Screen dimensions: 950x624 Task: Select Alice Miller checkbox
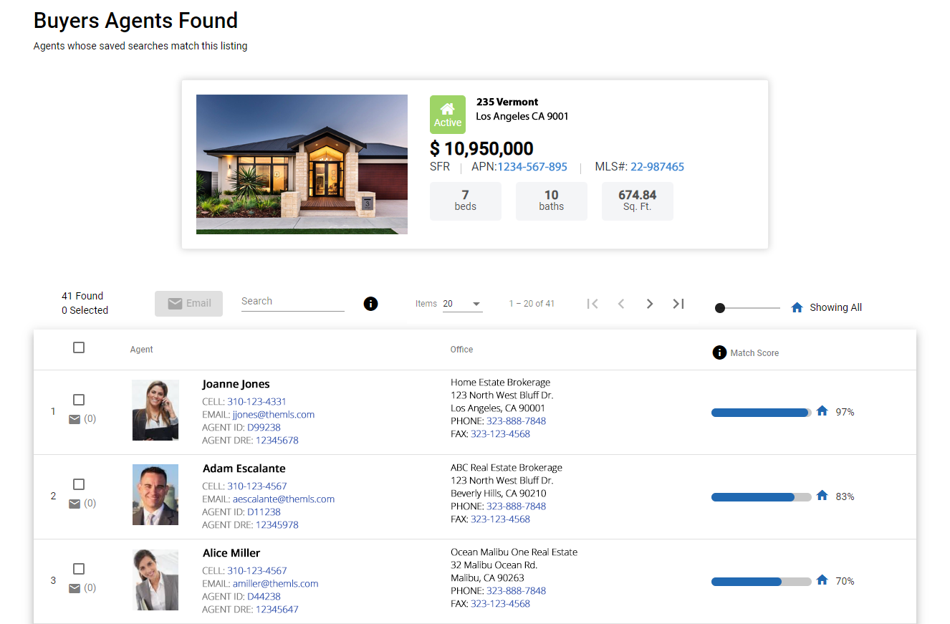point(79,569)
